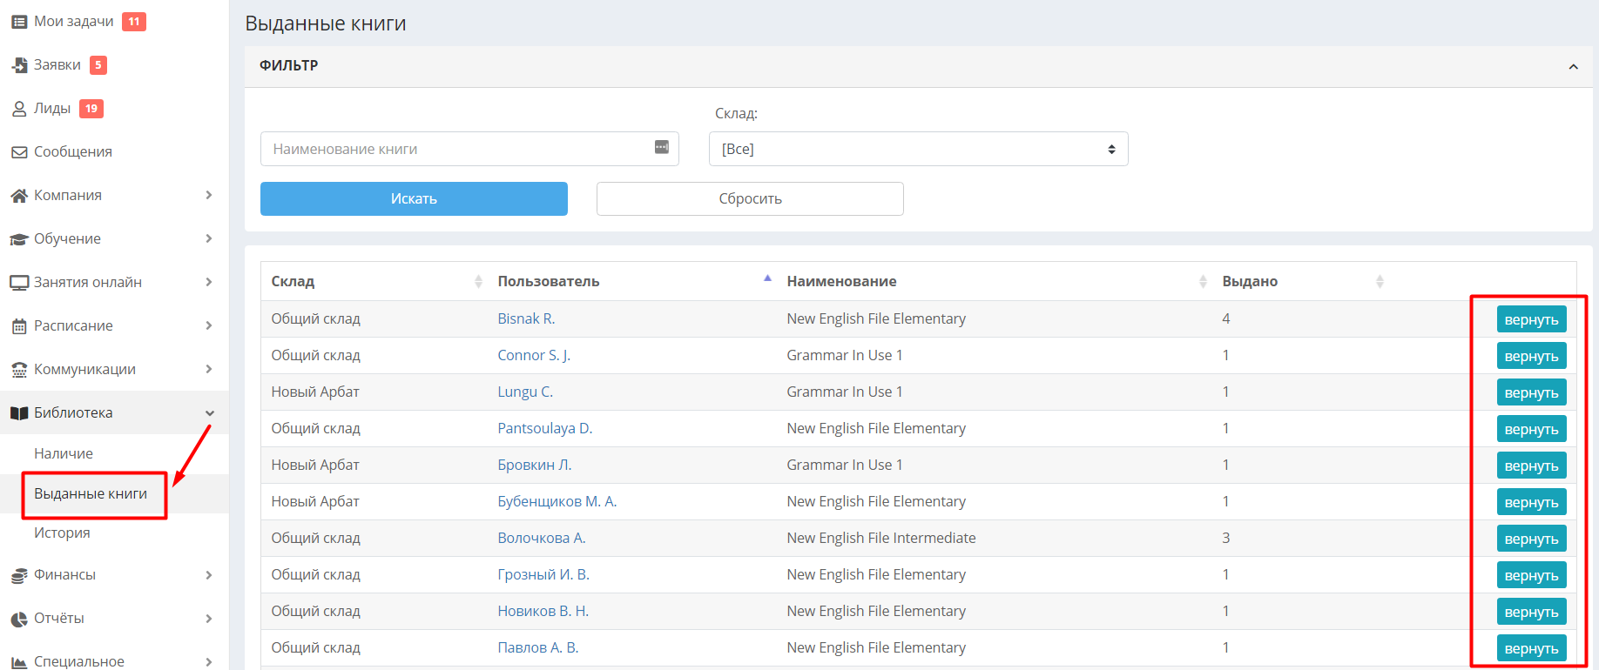Click the Библиотека book icon
This screenshot has width=1599, height=670.
coord(19,413)
